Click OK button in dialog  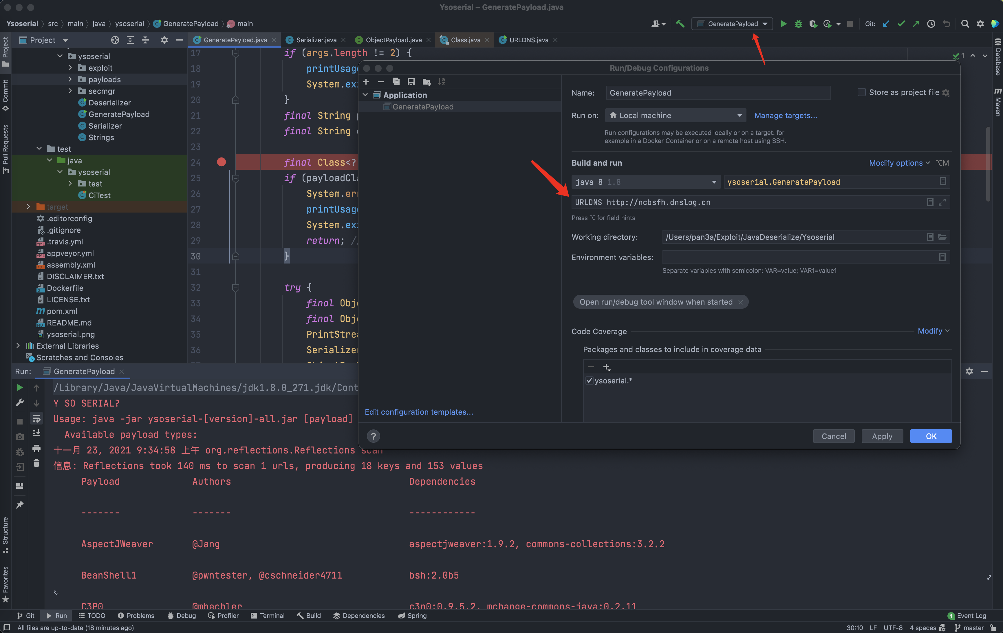point(931,436)
